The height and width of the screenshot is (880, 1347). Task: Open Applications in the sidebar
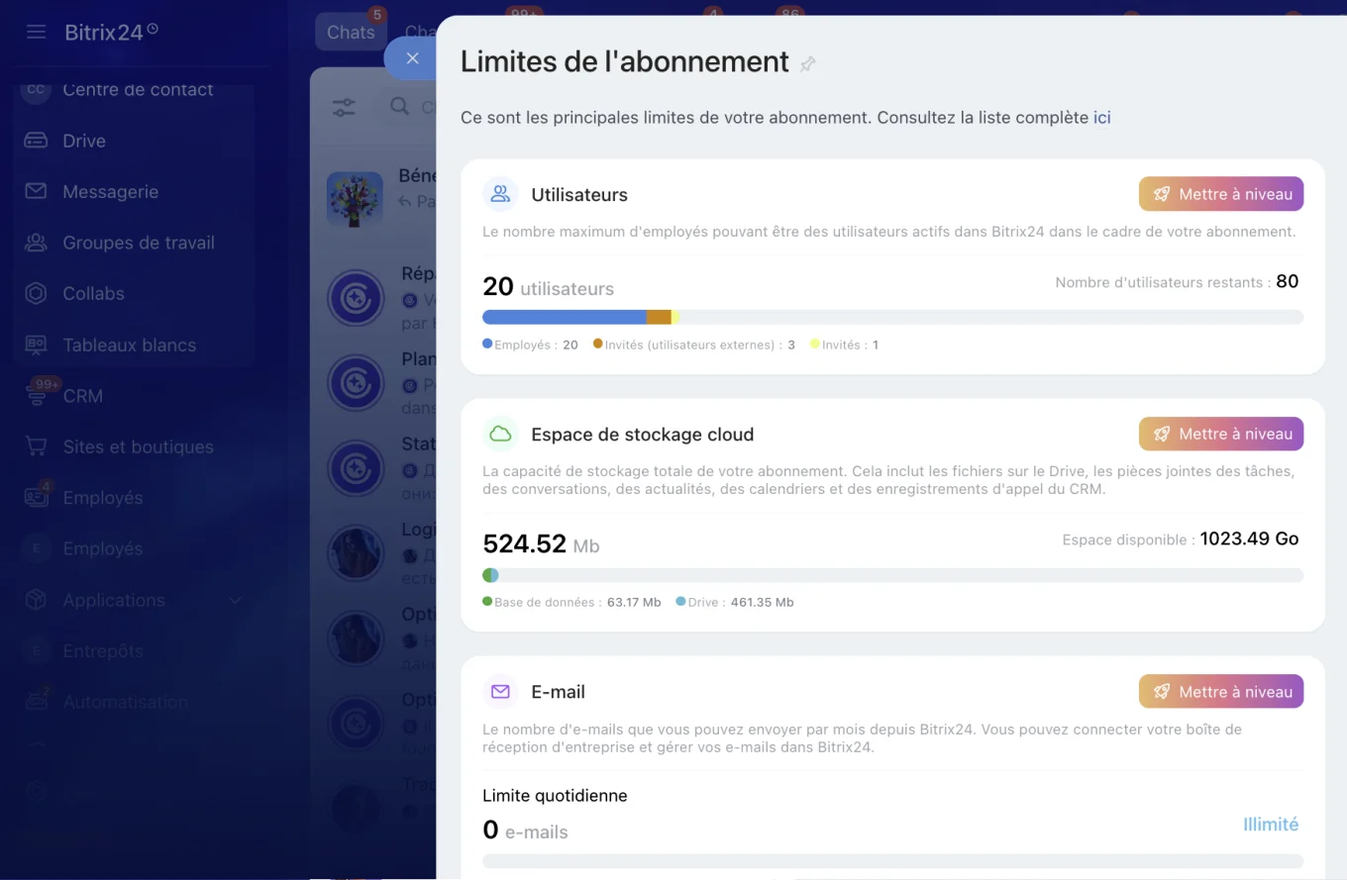114,600
